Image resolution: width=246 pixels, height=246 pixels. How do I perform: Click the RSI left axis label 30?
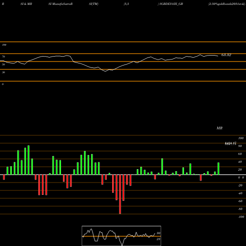point(3,72)
